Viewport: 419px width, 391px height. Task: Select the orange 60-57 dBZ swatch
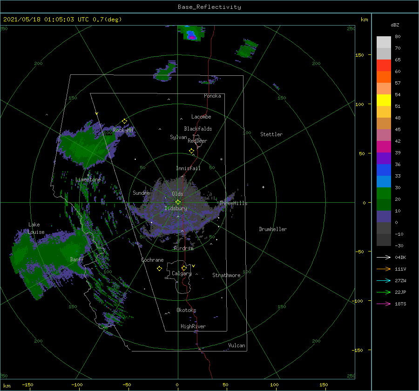(384, 77)
